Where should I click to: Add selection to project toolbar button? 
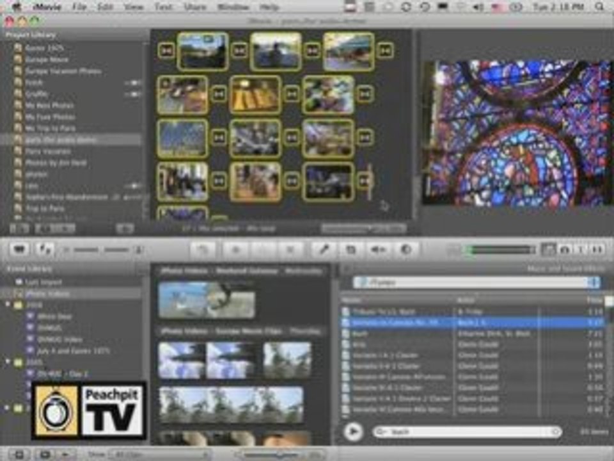(x=203, y=249)
